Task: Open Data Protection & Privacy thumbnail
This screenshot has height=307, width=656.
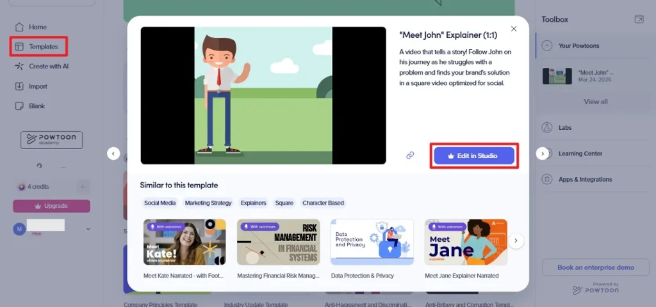Action: (x=372, y=242)
